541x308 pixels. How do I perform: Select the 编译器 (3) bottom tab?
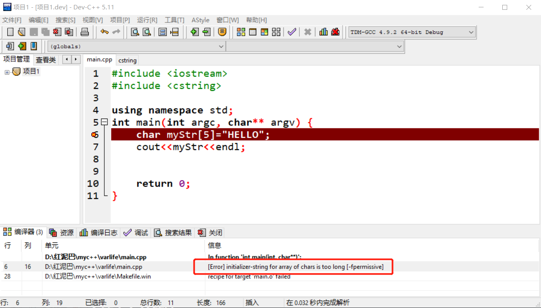point(24,232)
